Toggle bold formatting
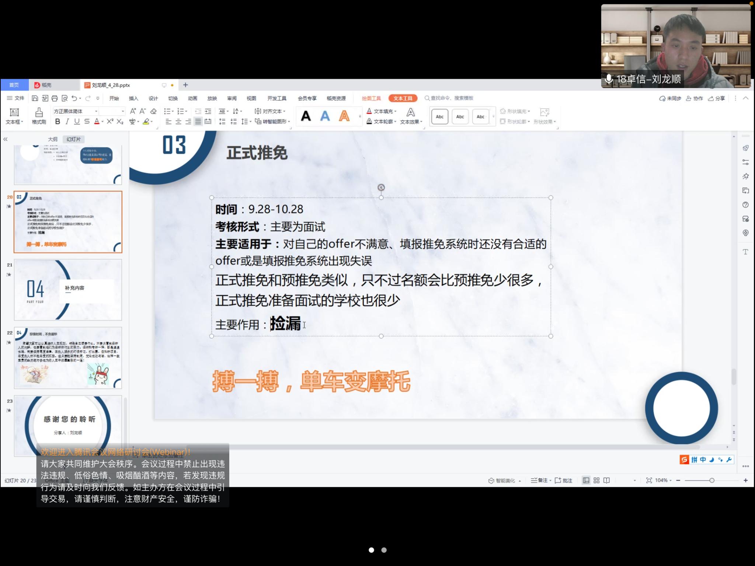This screenshot has width=755, height=566. tap(58, 122)
